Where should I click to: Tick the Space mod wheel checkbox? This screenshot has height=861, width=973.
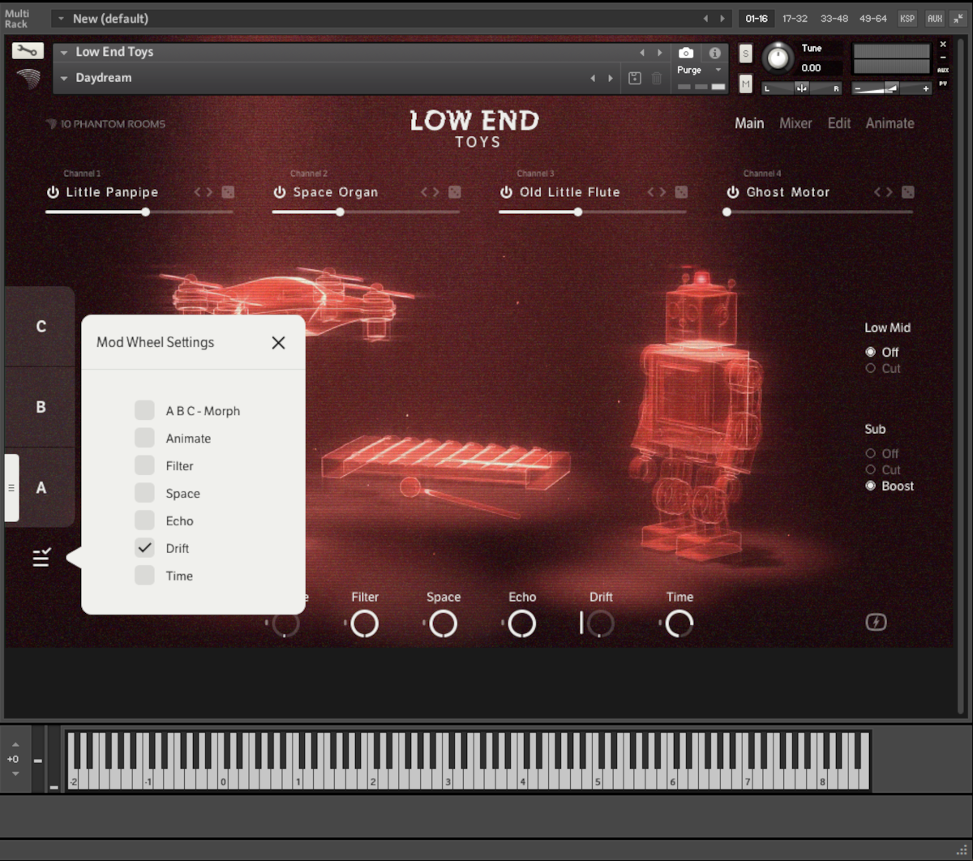144,493
